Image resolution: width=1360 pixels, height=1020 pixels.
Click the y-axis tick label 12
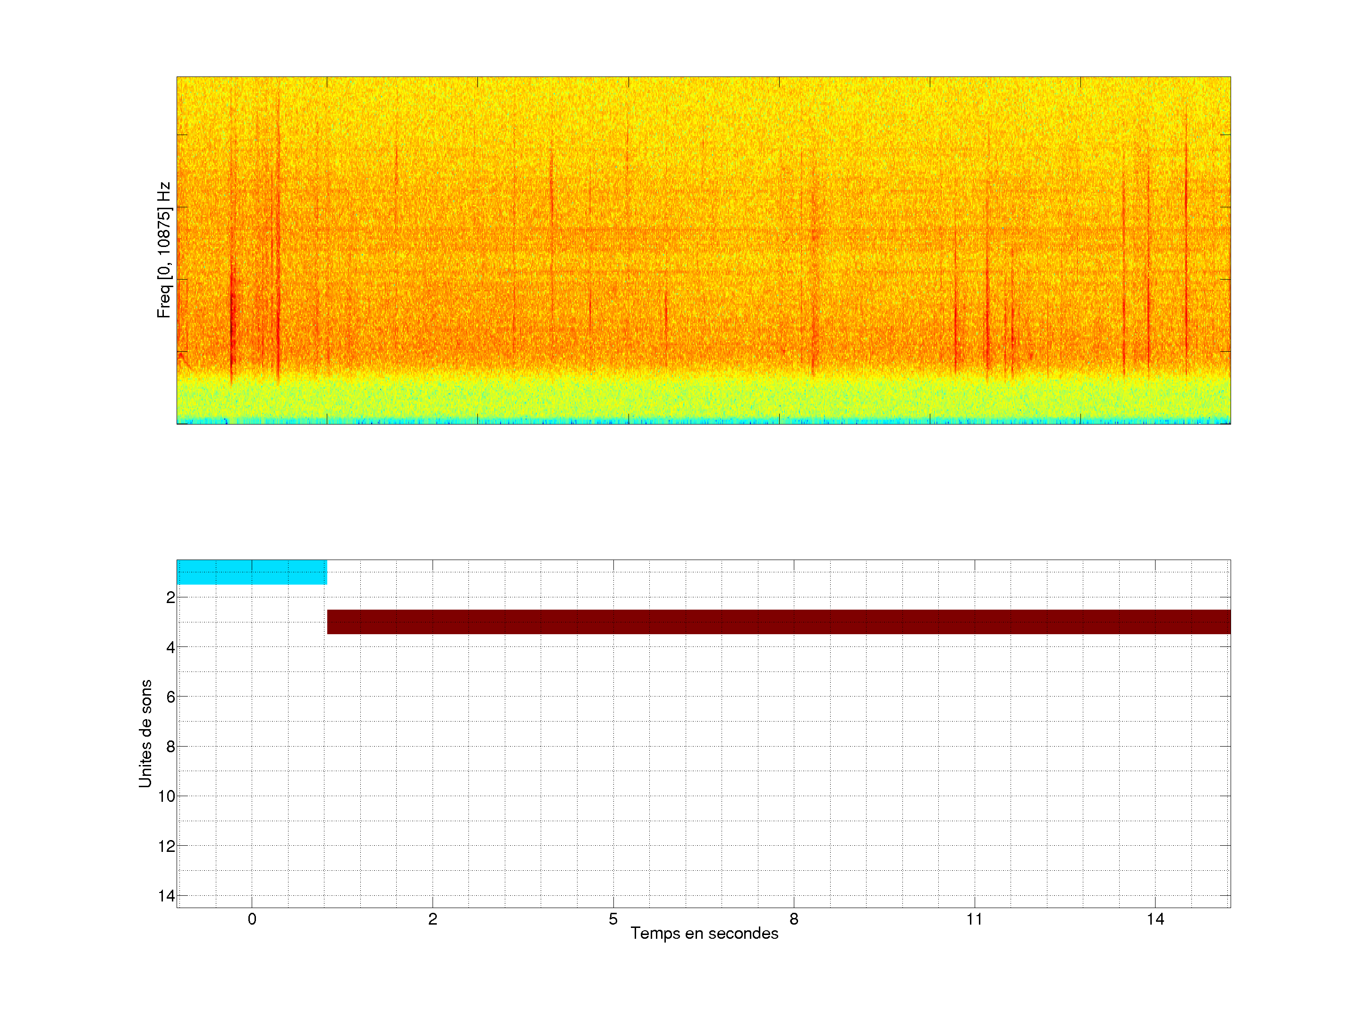(167, 846)
